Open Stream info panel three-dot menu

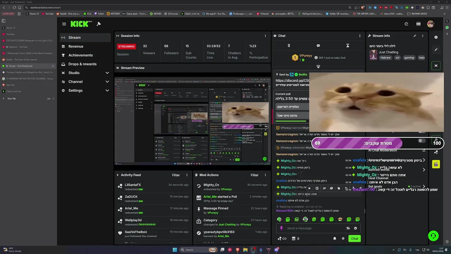(x=422, y=36)
